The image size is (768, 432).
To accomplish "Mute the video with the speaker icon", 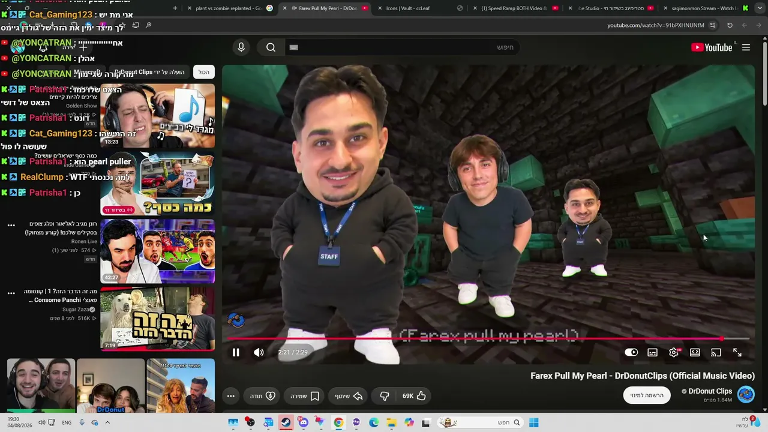I will 259,353.
